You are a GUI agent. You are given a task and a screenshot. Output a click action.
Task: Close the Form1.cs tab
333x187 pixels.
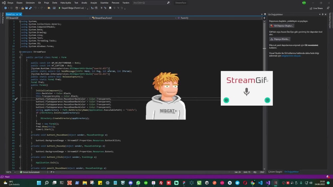coord(20,14)
